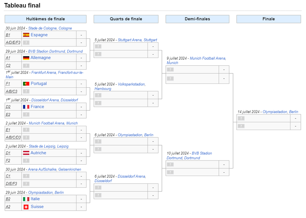Open the Suisse team link
The height and width of the screenshot is (218, 306).
point(37,207)
